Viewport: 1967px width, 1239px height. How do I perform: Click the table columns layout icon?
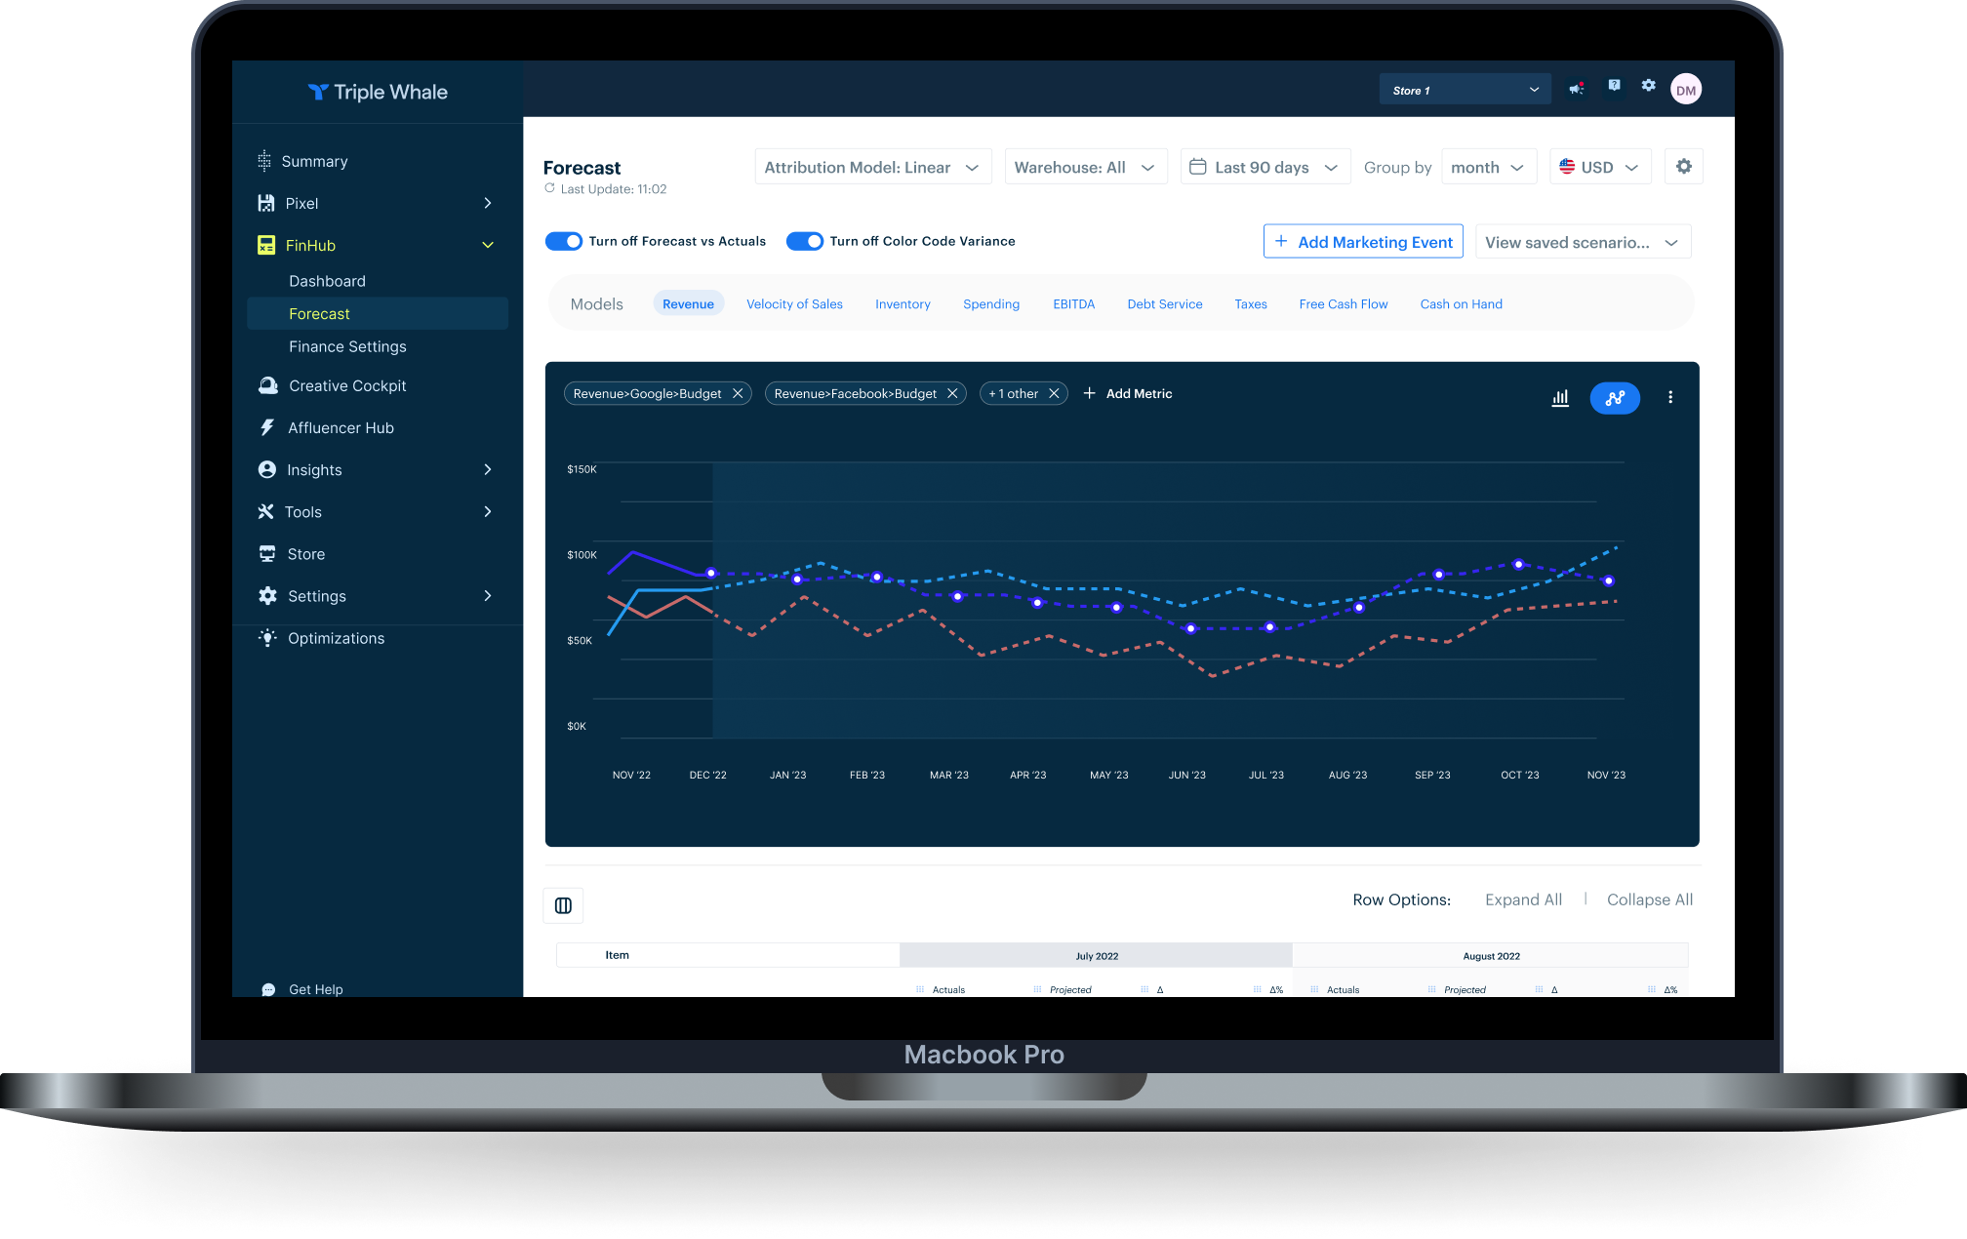click(563, 905)
